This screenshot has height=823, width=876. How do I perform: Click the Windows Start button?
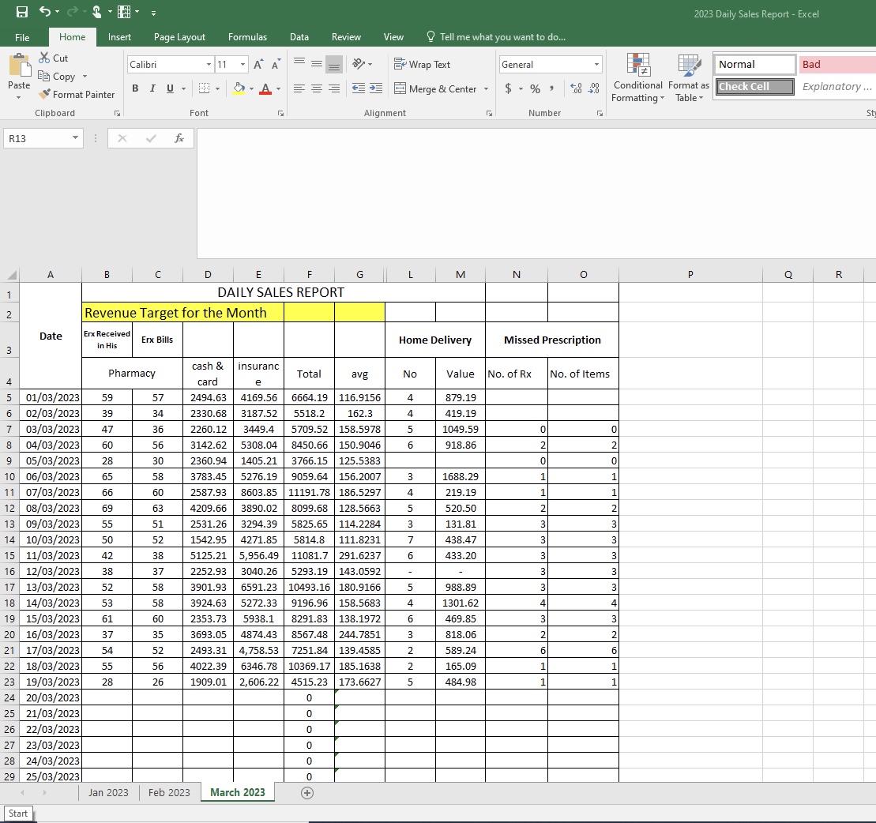point(18,814)
